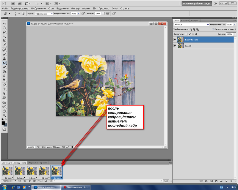Click the foreground color swatch
This screenshot has width=238, height=190.
(x=3, y=123)
